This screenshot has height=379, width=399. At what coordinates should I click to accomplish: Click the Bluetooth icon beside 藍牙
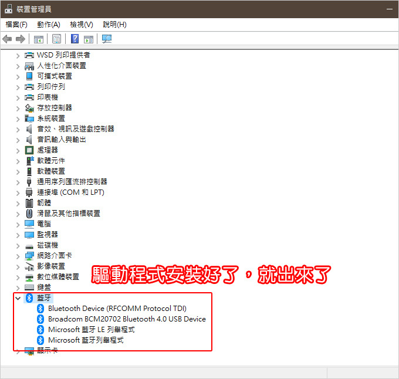pyautogui.click(x=29, y=298)
